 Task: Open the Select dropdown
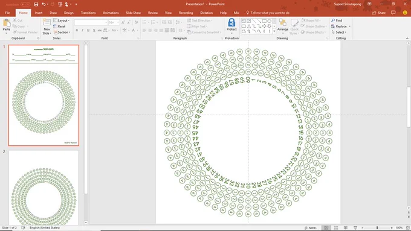tap(339, 32)
